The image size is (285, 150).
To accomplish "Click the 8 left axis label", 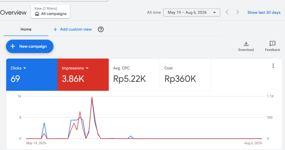I will (x=20, y=118).
